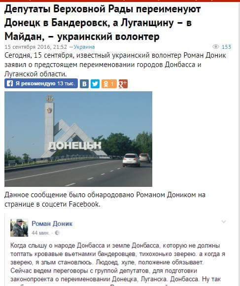Click the Facebook logo in recommend button

[10, 83]
